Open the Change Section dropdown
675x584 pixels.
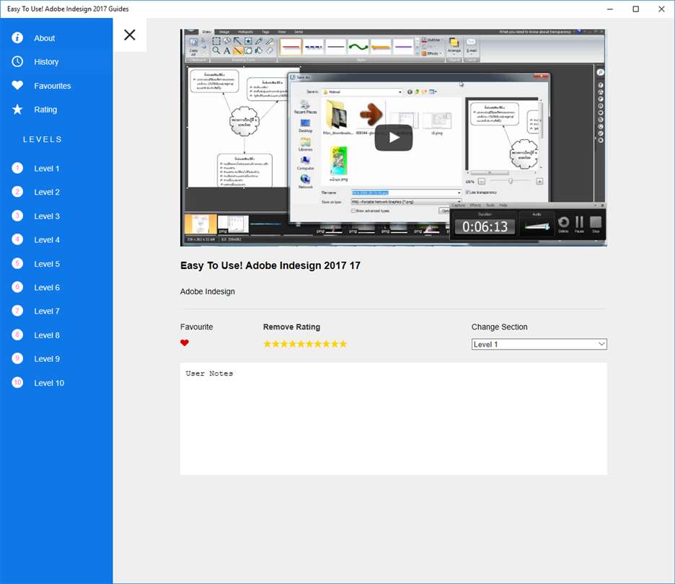pyautogui.click(x=539, y=345)
